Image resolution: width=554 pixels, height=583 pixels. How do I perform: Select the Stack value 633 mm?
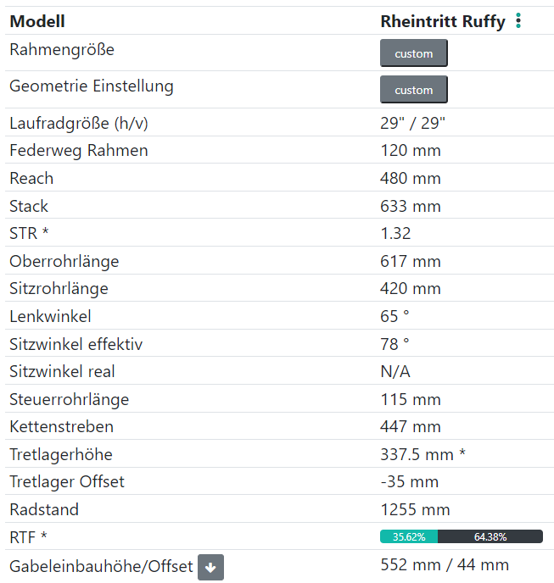pos(411,206)
